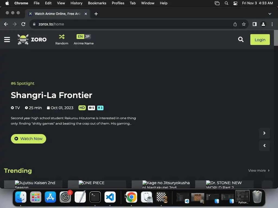The image size is (278, 208).
Task: Open Chess app from the Dock
Action: (x=162, y=197)
